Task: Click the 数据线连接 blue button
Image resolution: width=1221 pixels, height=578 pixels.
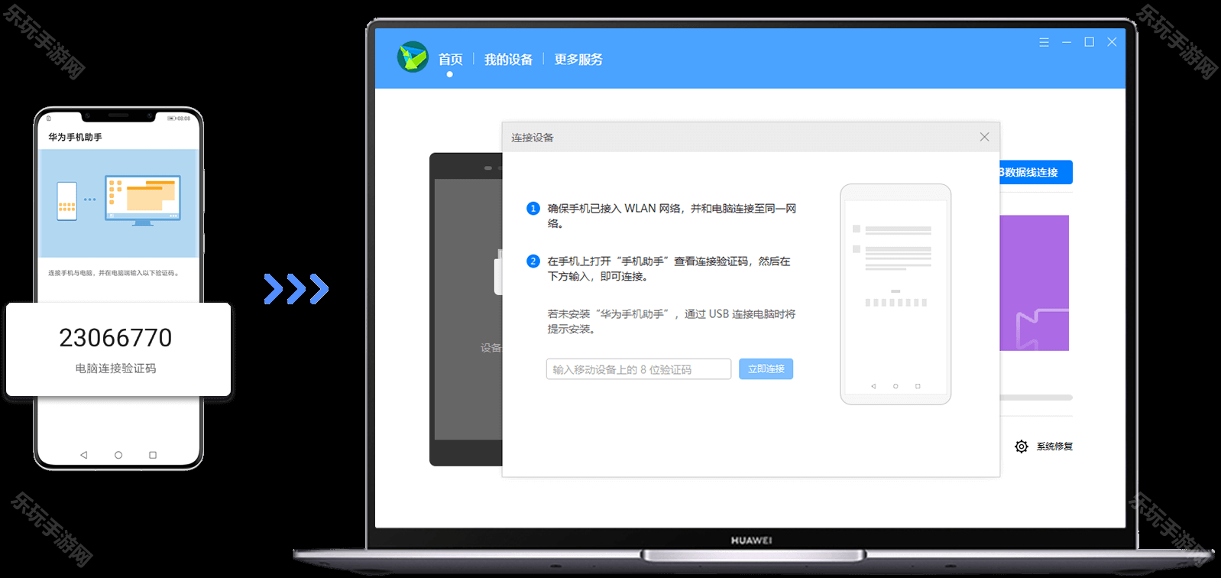Action: click(x=1035, y=172)
